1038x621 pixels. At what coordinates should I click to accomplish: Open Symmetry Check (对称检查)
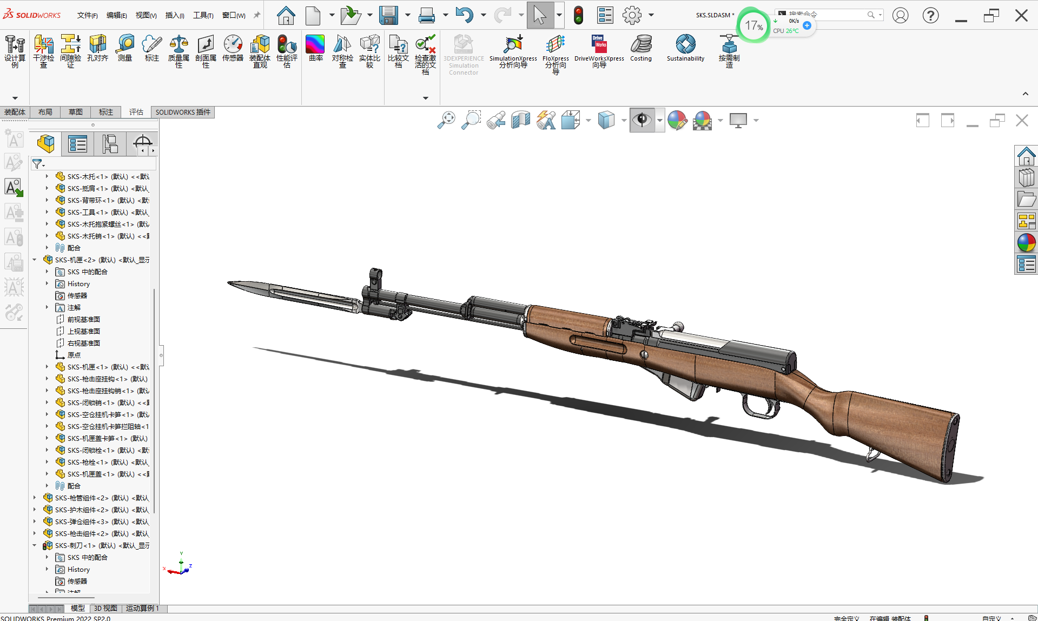[x=342, y=51]
